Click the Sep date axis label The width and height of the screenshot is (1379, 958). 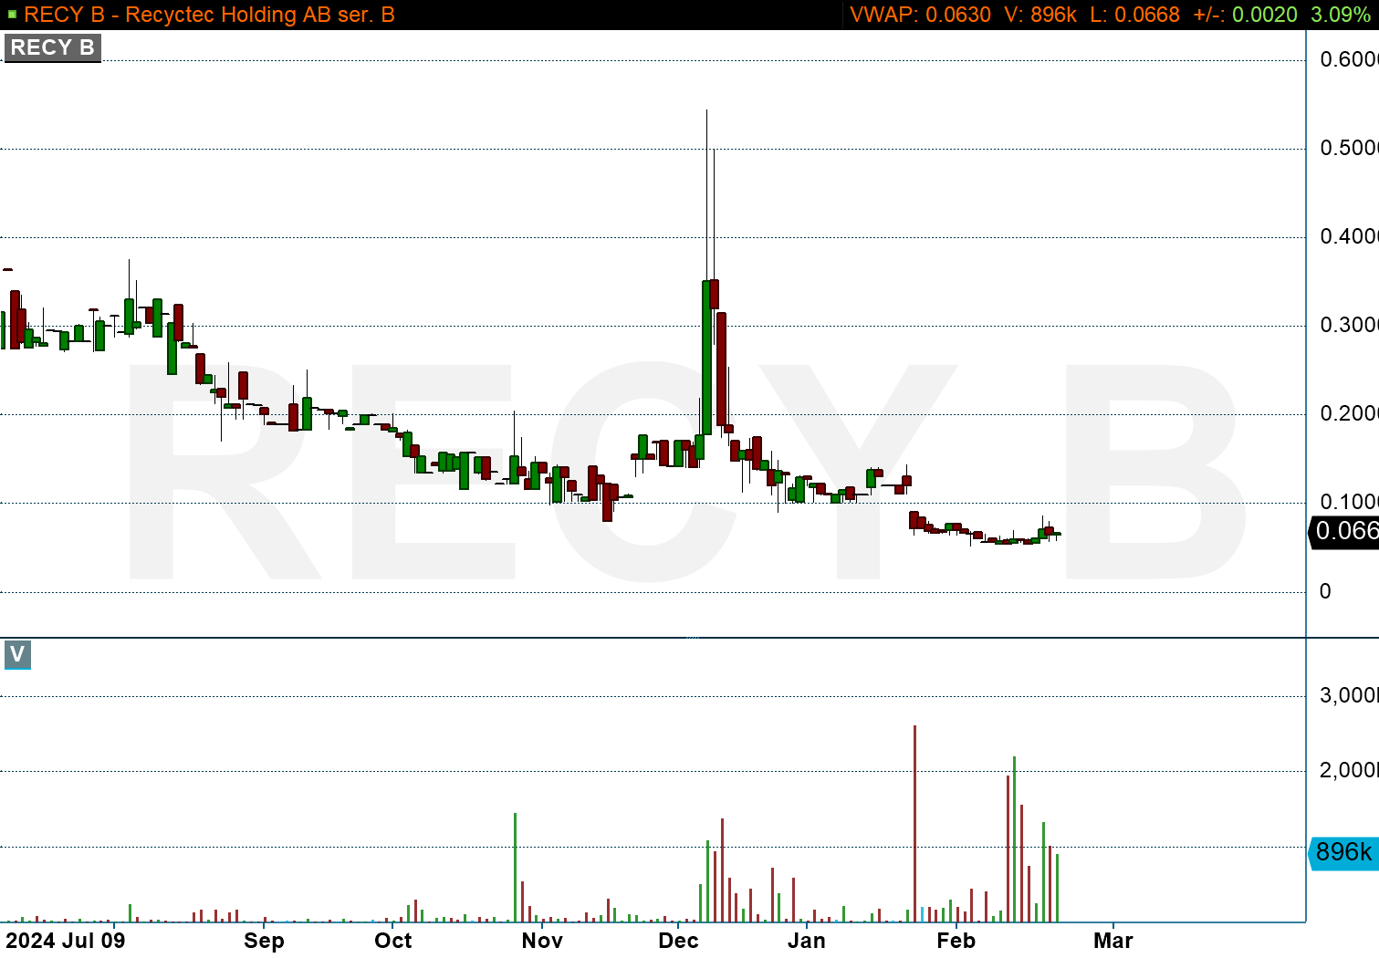click(264, 941)
